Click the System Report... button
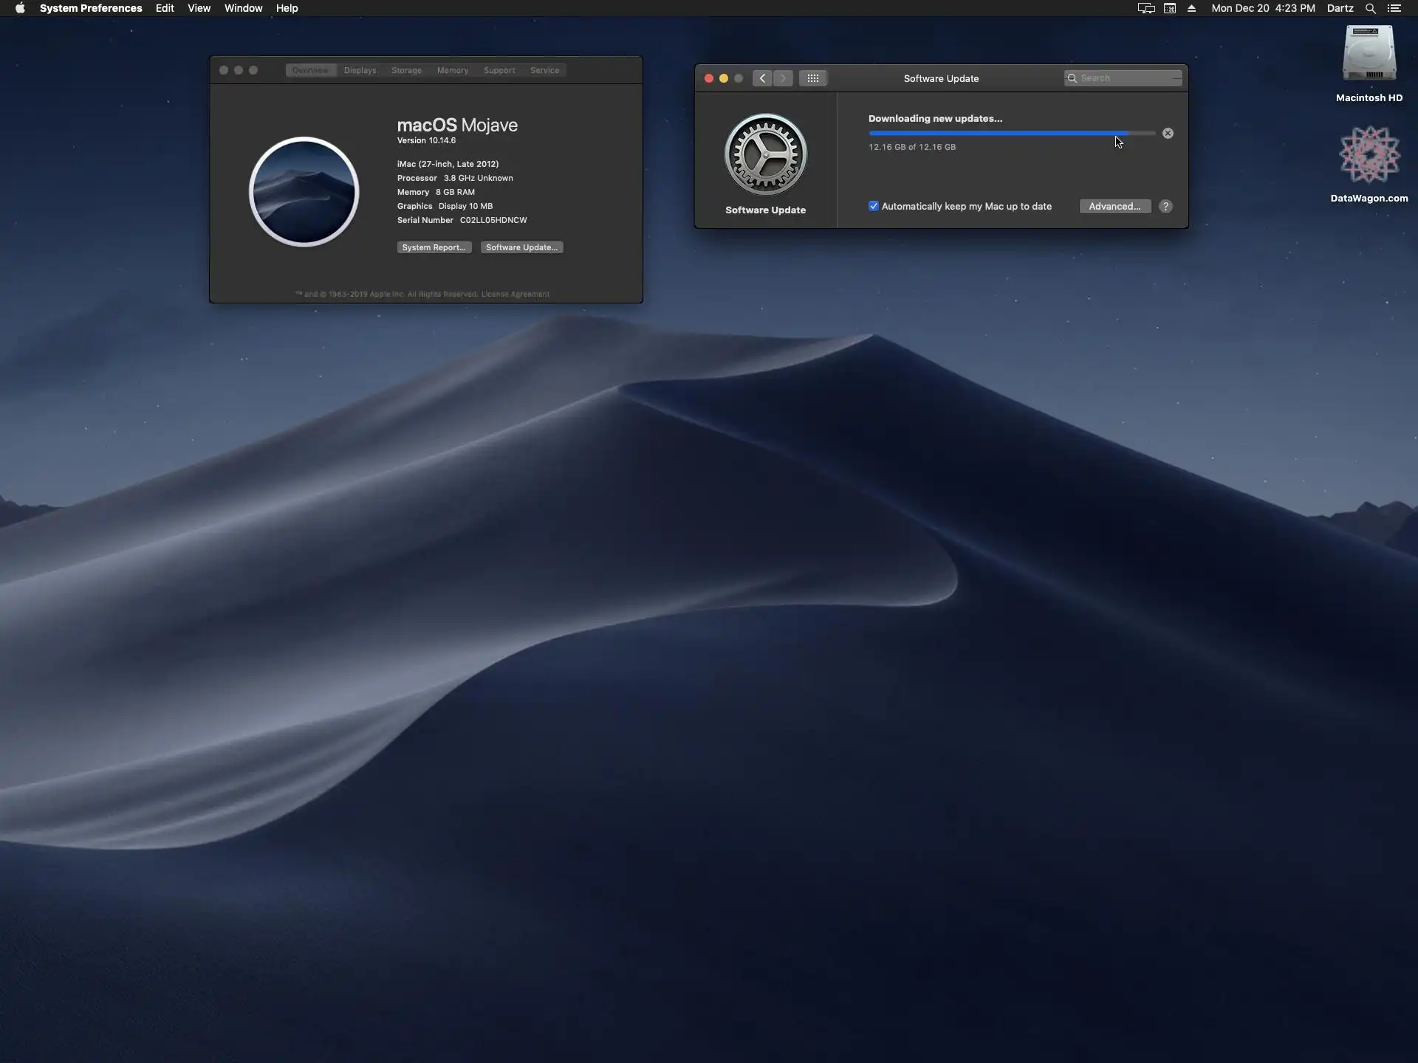Screen dimensions: 1418x1063 tap(434, 247)
